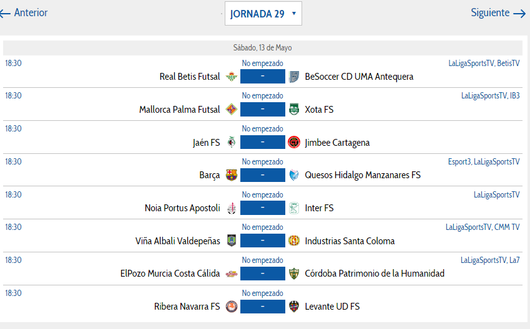Click the Viña Albali Valdepeñas crest icon

click(232, 241)
